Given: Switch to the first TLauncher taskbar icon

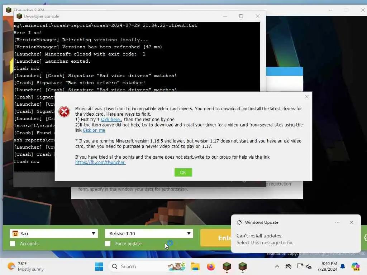Looking at the screenshot, I should coord(227,266).
